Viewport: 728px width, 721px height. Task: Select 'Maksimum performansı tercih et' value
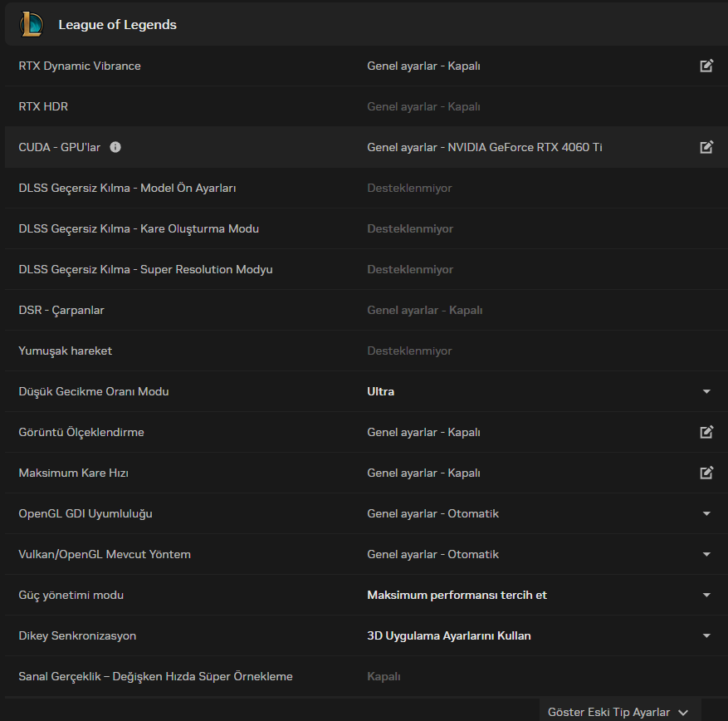[457, 595]
